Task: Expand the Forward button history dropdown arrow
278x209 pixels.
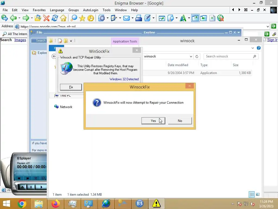Action: click(x=32, y=18)
